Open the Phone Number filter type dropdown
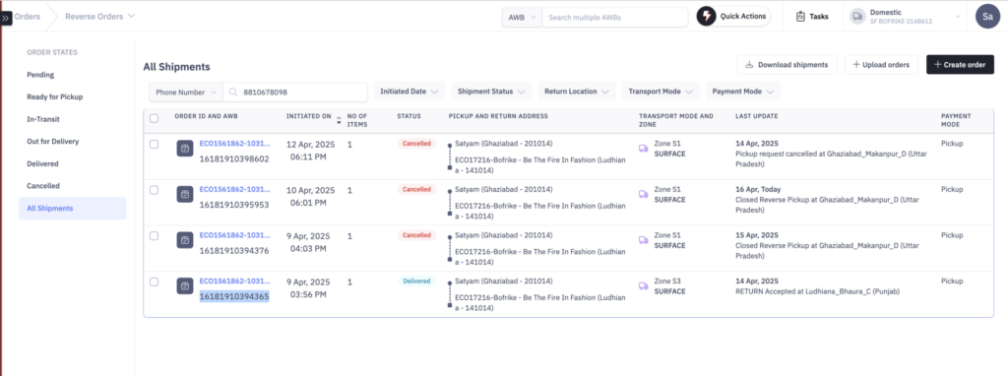This screenshot has width=1008, height=376. coord(186,92)
